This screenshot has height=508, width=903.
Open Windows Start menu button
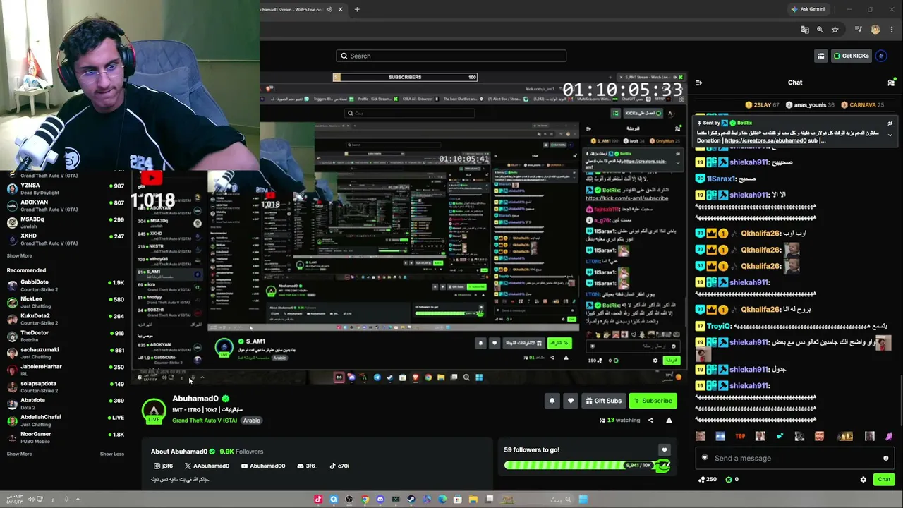(x=583, y=500)
